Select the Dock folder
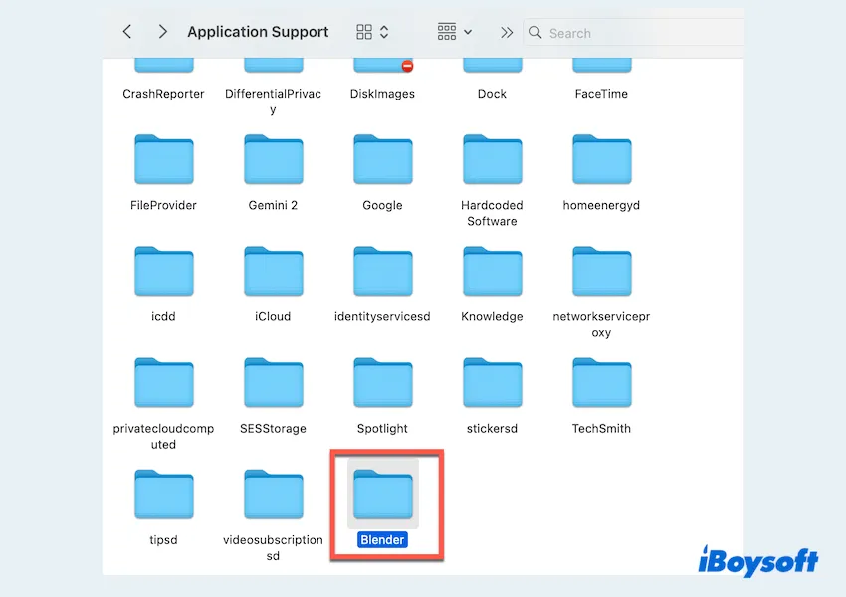The image size is (846, 597). click(492, 65)
